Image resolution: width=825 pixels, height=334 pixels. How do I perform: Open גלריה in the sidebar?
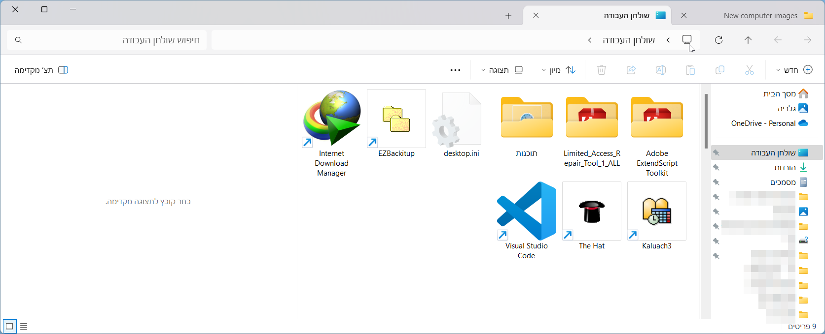pyautogui.click(x=793, y=108)
